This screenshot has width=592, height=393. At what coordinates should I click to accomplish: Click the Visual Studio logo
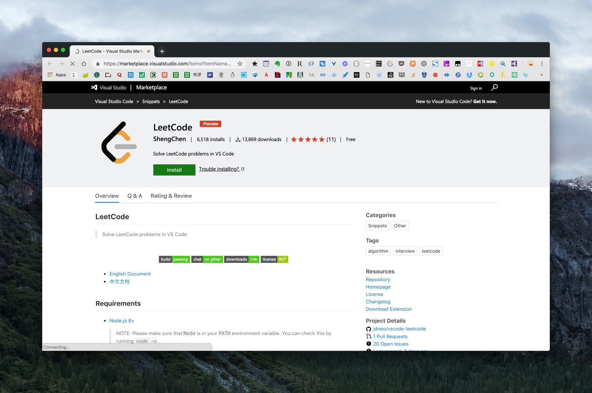tap(109, 87)
